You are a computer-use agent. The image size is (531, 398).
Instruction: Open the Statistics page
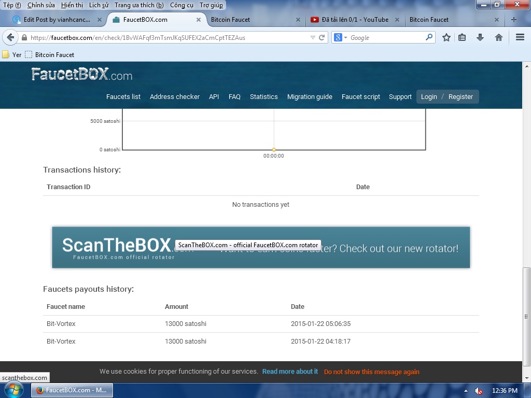point(264,97)
